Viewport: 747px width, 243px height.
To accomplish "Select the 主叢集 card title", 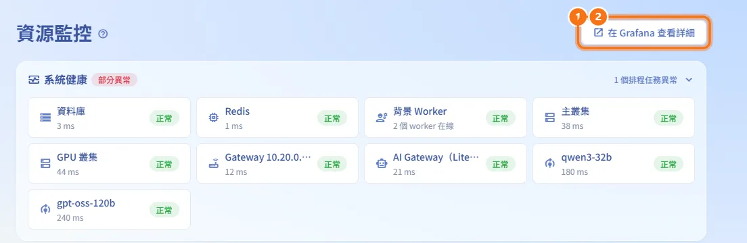I will (576, 111).
